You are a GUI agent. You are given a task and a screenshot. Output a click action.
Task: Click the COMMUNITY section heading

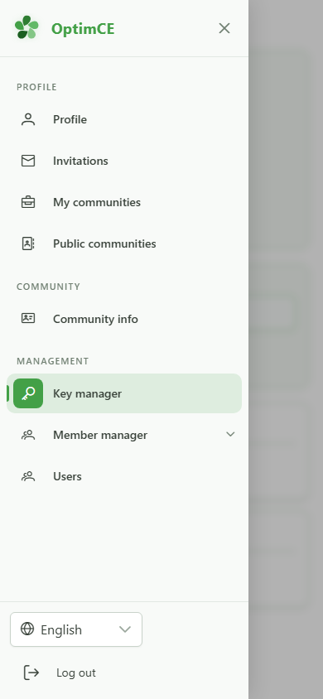tap(48, 287)
